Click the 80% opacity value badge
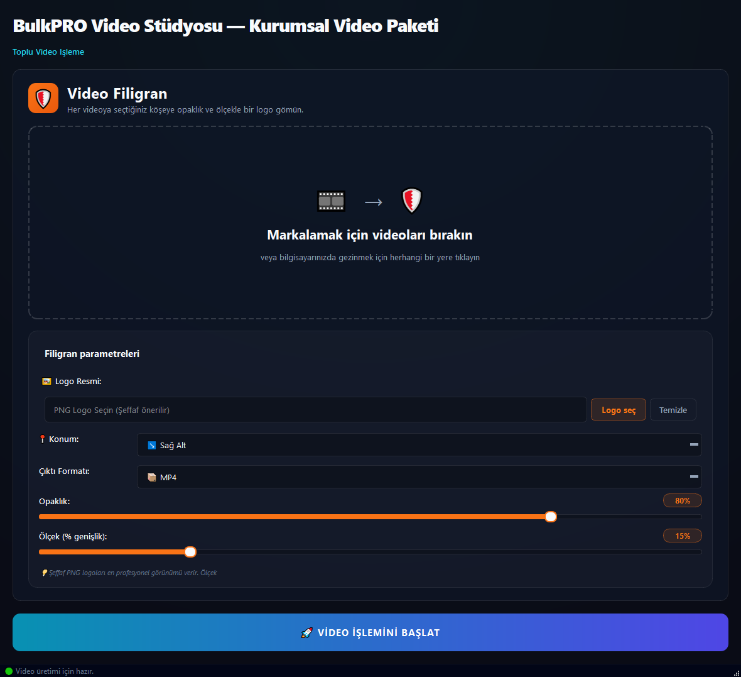Screen dimensions: 741x677 click(x=683, y=500)
